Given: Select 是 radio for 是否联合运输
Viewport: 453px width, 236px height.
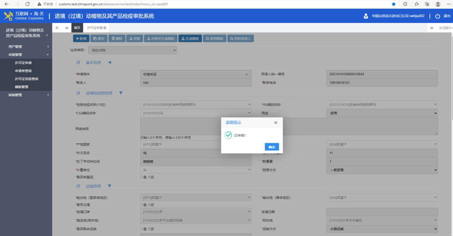Looking at the screenshot, I should point(142,229).
